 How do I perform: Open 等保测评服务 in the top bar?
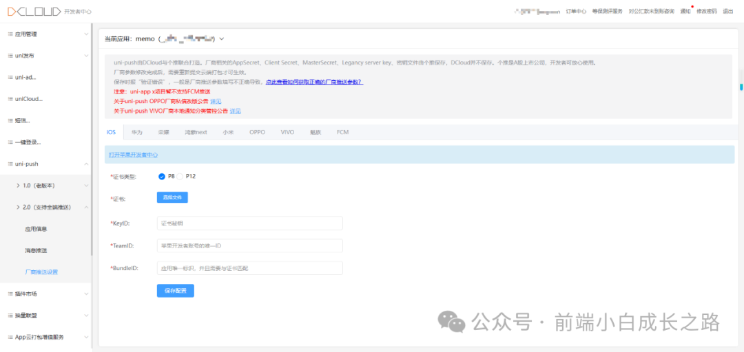[x=608, y=12]
